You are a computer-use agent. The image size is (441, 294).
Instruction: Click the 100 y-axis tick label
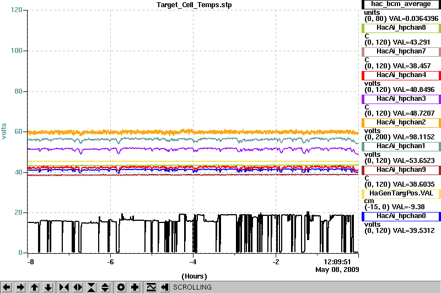click(x=17, y=51)
